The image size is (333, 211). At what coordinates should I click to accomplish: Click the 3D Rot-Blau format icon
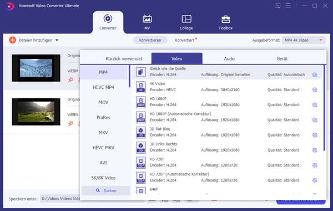tap(141, 132)
